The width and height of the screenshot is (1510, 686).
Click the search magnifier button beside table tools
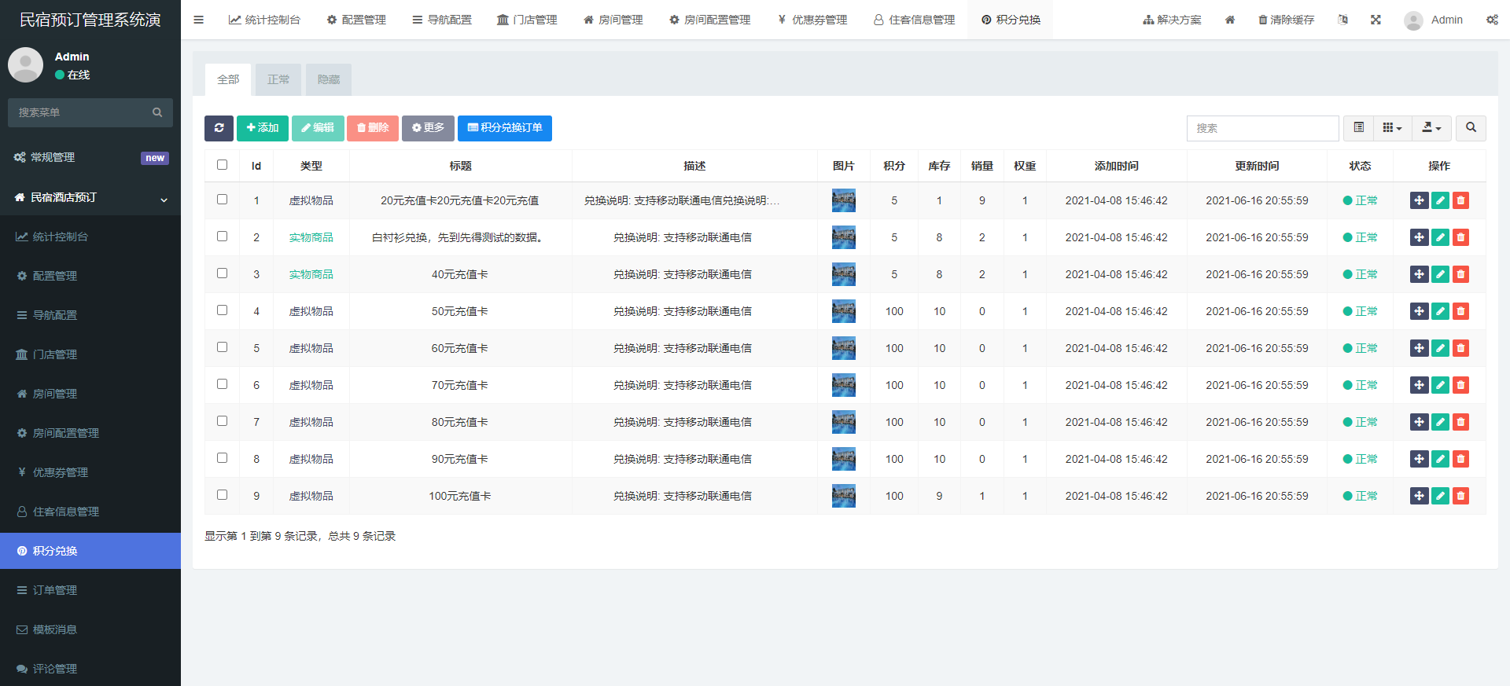point(1471,128)
